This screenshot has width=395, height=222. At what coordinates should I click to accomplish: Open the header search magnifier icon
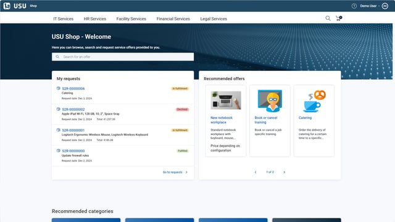pos(328,18)
